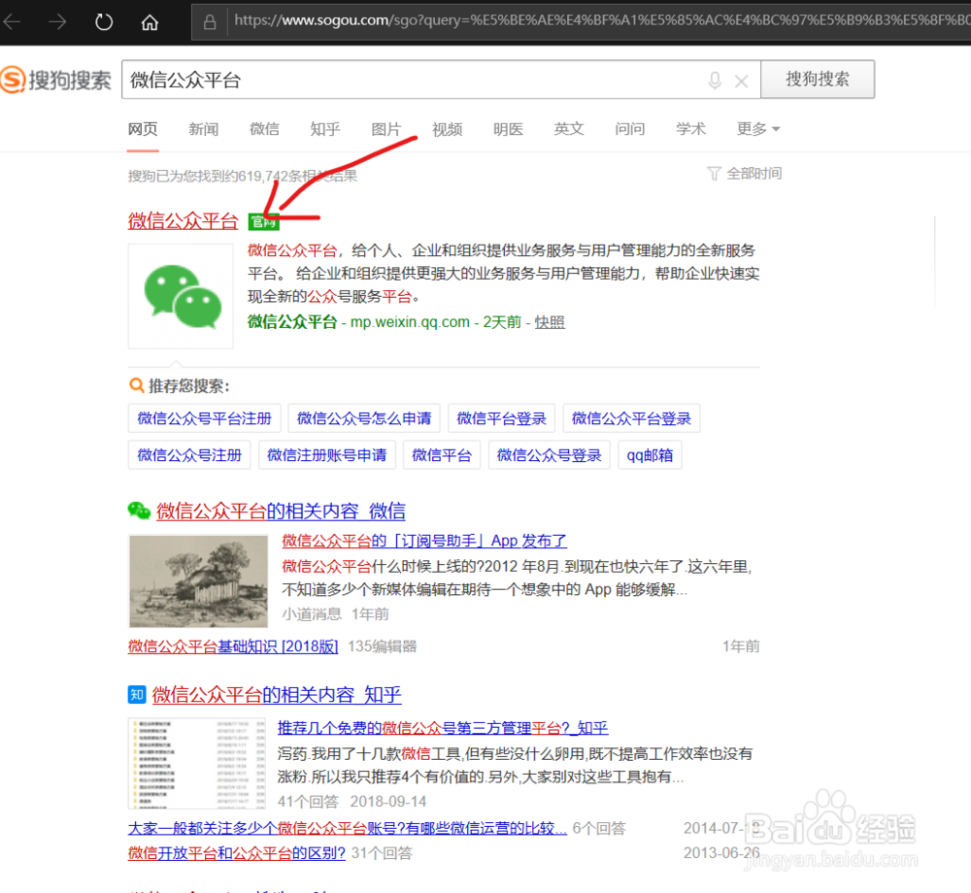The height and width of the screenshot is (893, 971).
Task: Open the browser home page icon
Action: coord(150,23)
